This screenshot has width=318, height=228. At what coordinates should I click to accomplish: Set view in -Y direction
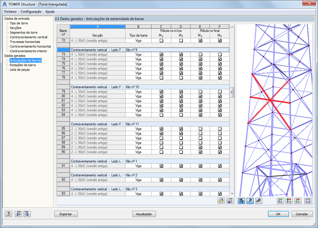289,201
